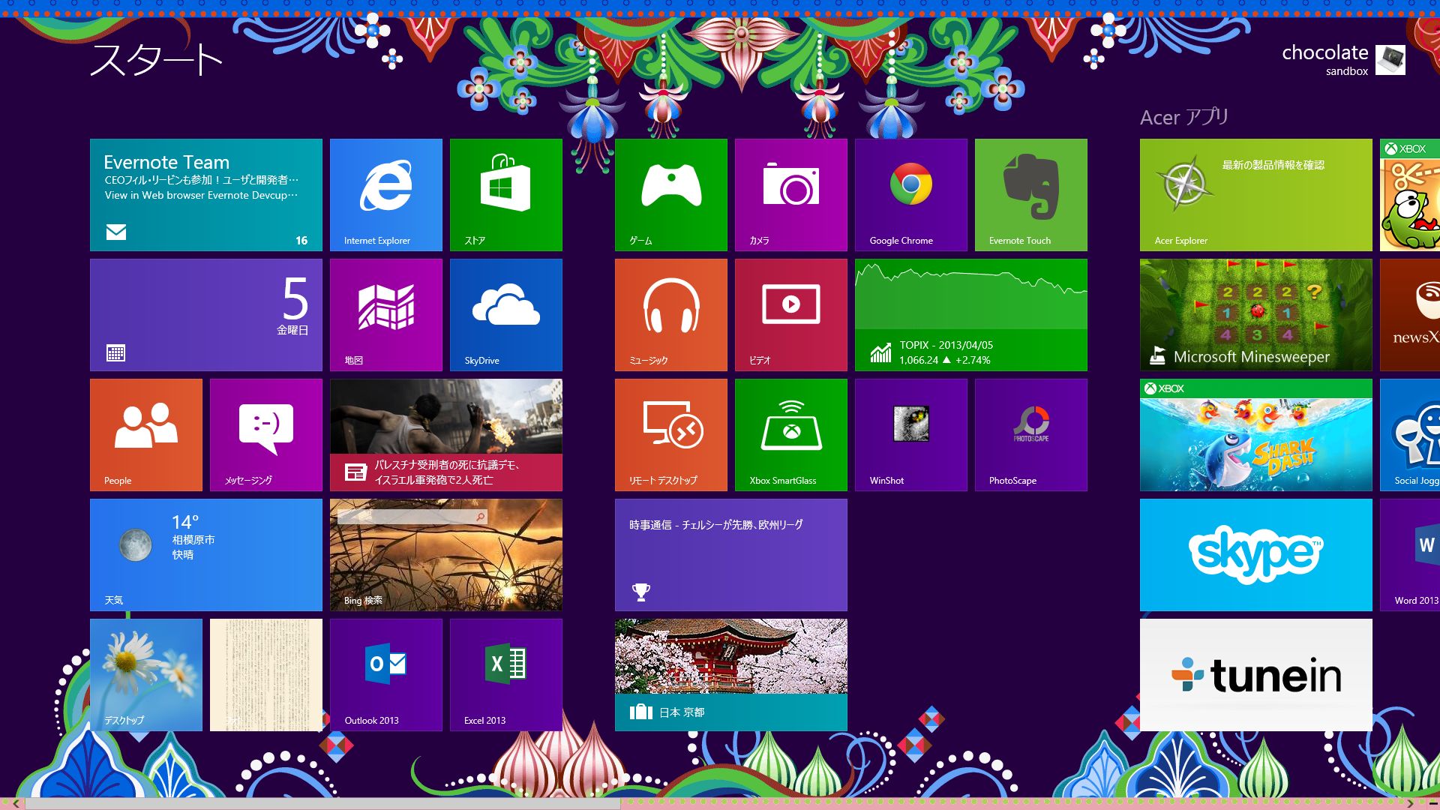Click the right scroll arrow on the scrollbar

click(x=1410, y=804)
